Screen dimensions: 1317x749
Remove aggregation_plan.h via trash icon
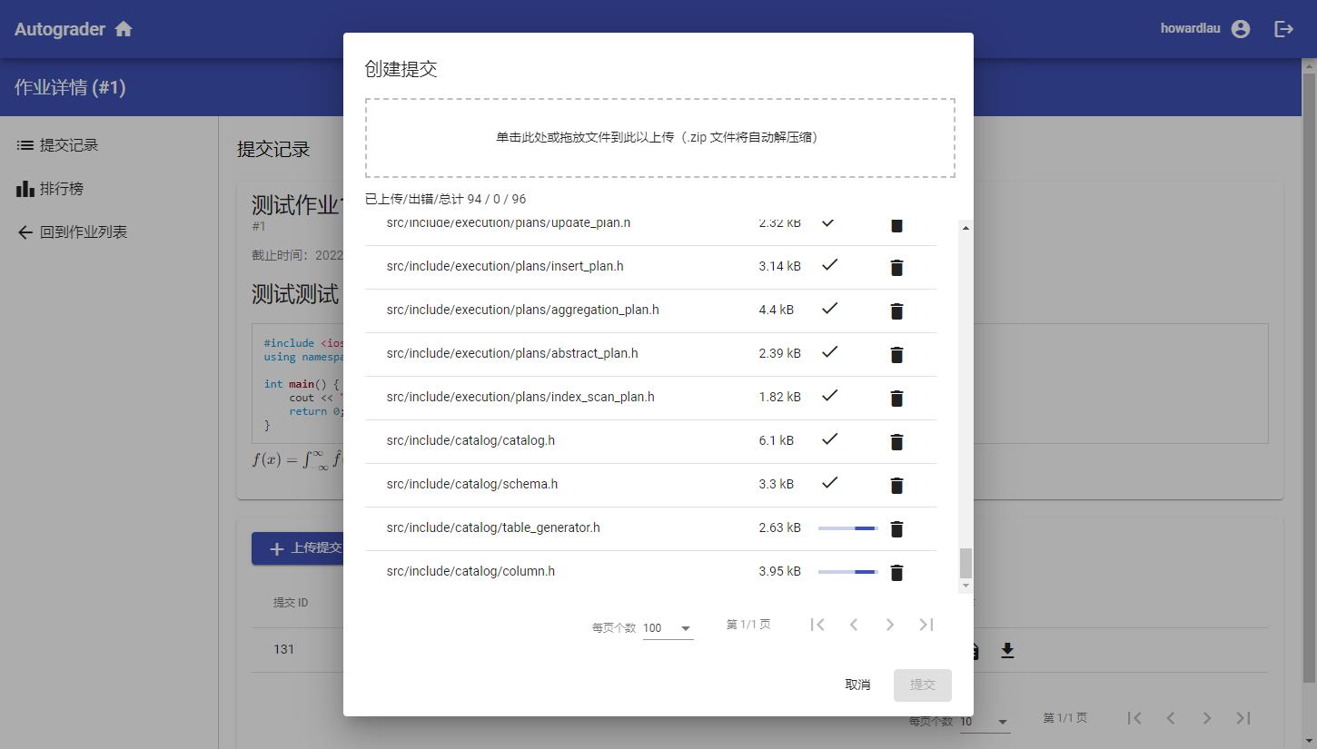896,310
